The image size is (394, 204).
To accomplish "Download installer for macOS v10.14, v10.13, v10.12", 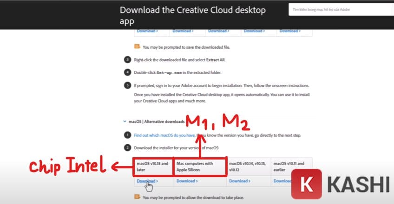I will [239, 181].
